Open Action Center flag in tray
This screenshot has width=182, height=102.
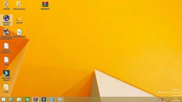tap(159, 99)
